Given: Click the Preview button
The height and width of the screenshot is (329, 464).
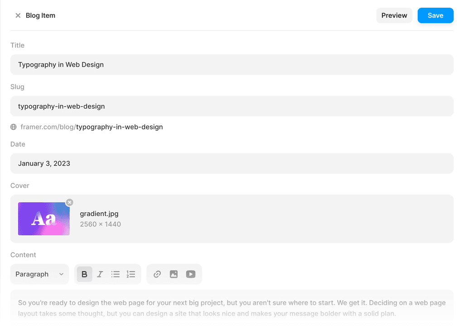Looking at the screenshot, I should (394, 15).
